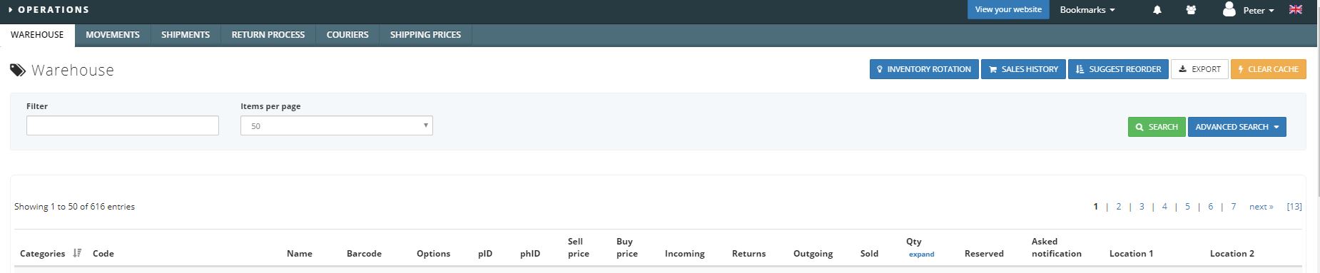Open the Bookmarks dropdown menu
The height and width of the screenshot is (273, 1320).
click(1087, 10)
